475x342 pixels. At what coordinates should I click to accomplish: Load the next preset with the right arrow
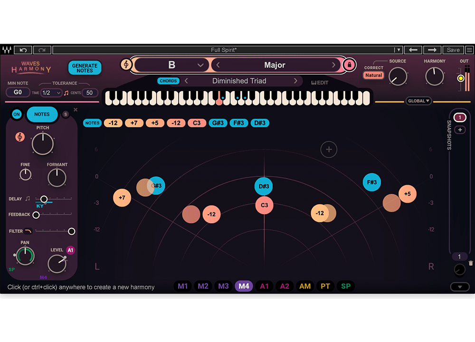pyautogui.click(x=432, y=50)
